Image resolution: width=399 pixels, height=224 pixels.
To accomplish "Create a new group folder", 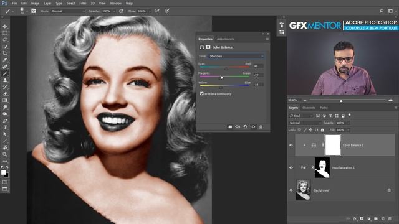I will (x=376, y=218).
